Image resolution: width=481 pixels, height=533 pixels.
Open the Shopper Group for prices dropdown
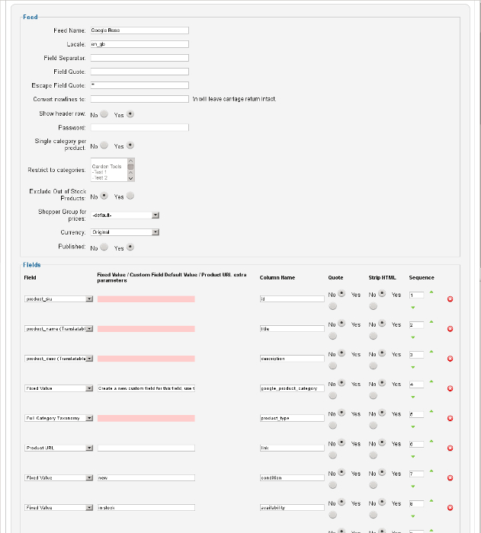[x=125, y=215]
